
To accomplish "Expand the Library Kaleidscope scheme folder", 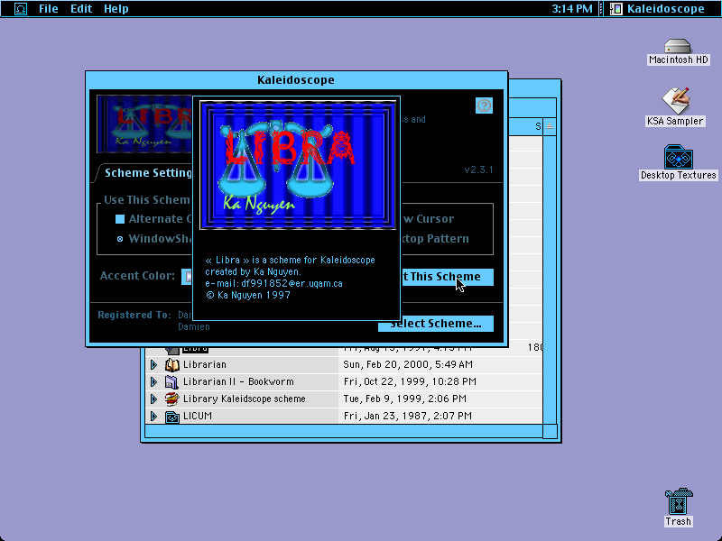I will (153, 399).
